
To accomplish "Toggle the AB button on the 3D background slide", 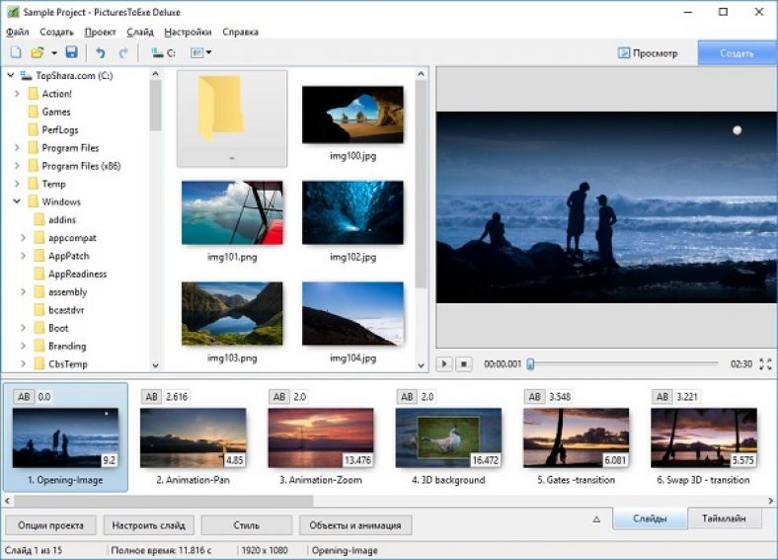I will click(x=407, y=396).
